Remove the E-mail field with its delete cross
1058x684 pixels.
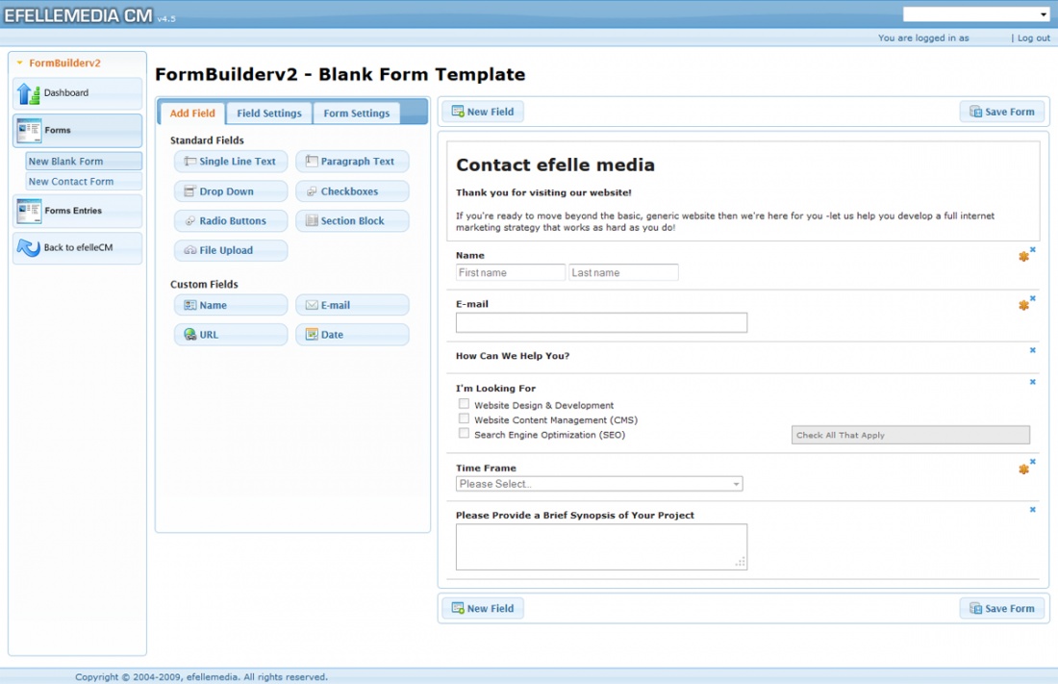pyautogui.click(x=1033, y=298)
